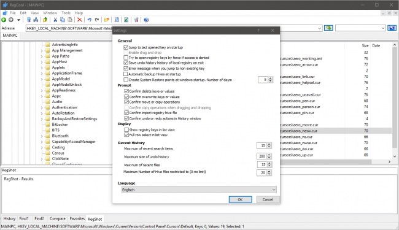Enable Show registry keys in list view
The image size is (399, 230).
click(x=126, y=129)
